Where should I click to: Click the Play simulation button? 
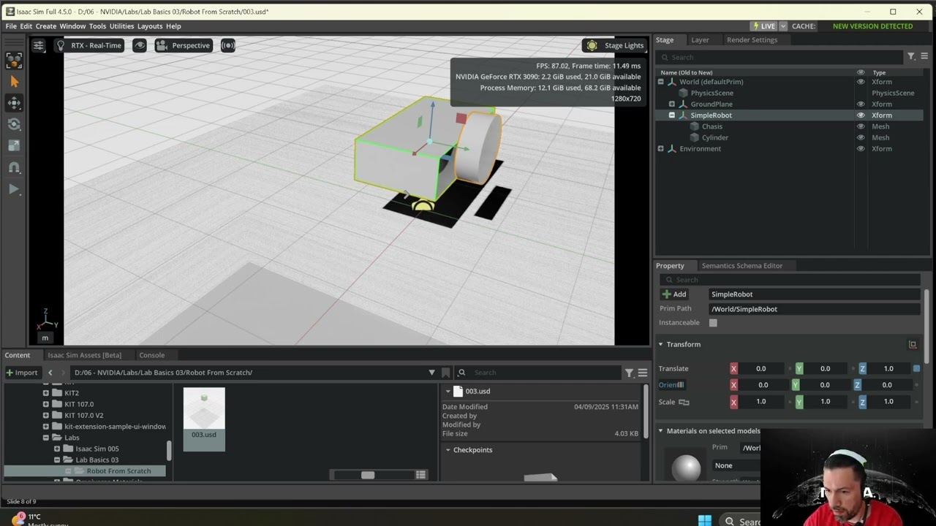14,189
